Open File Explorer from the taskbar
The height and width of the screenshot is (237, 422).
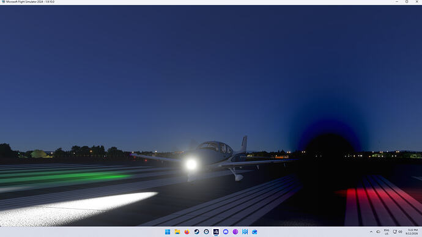(177, 232)
